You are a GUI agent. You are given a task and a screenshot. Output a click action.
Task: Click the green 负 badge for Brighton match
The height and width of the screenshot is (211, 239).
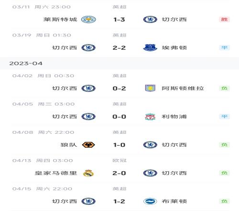[x=224, y=201]
